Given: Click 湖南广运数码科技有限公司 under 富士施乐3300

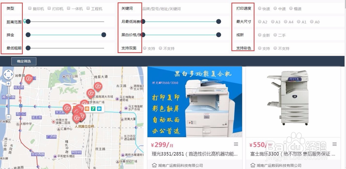Looking at the screenshot, I should tap(279, 165).
